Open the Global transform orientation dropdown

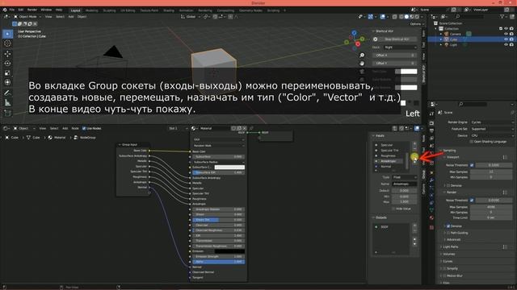(190, 17)
